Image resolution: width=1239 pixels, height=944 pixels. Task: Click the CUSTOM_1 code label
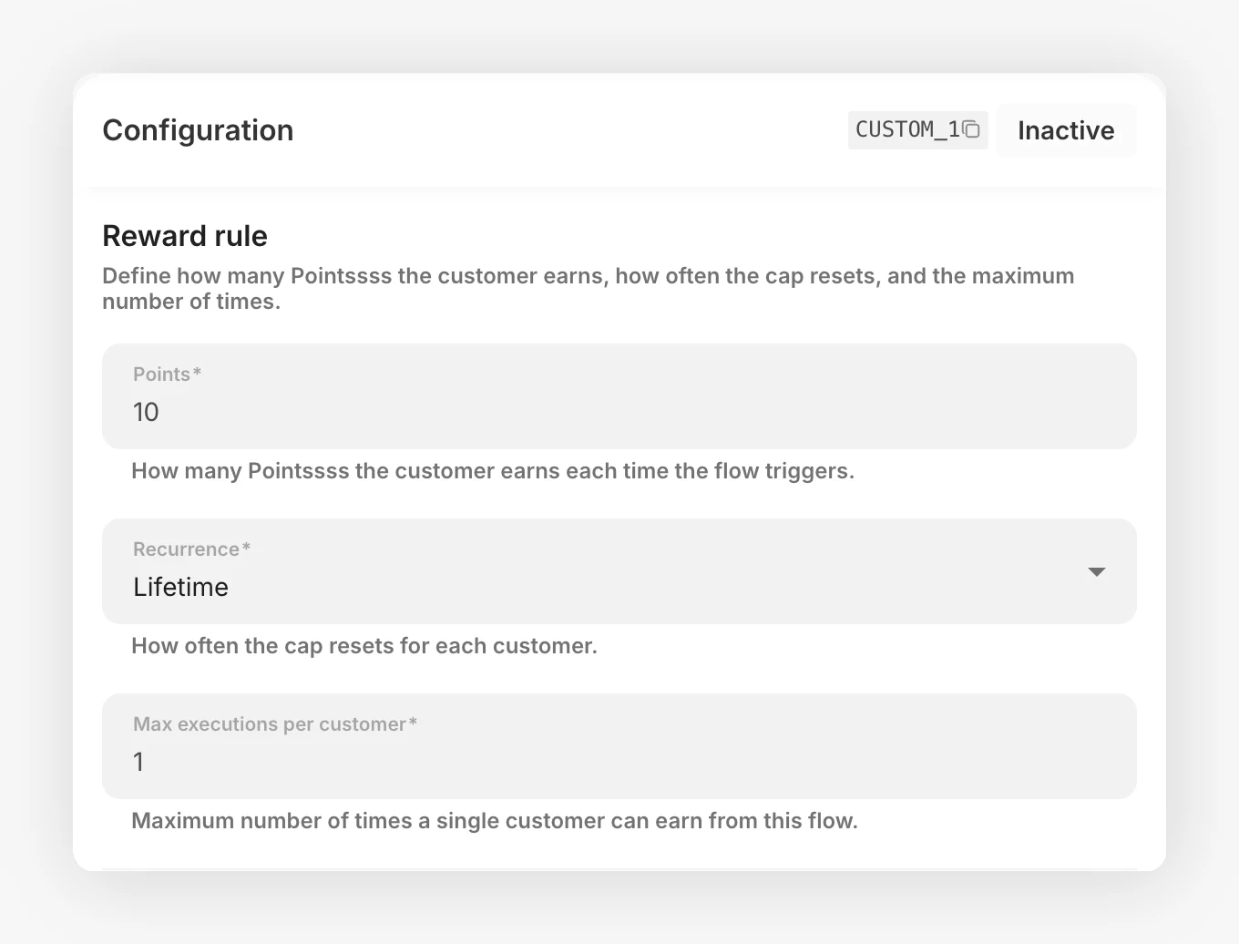[x=907, y=129]
